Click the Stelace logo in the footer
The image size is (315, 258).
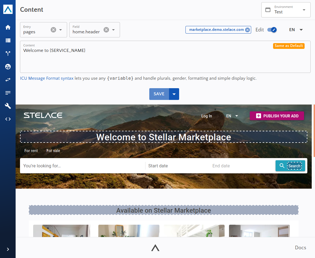(155, 248)
